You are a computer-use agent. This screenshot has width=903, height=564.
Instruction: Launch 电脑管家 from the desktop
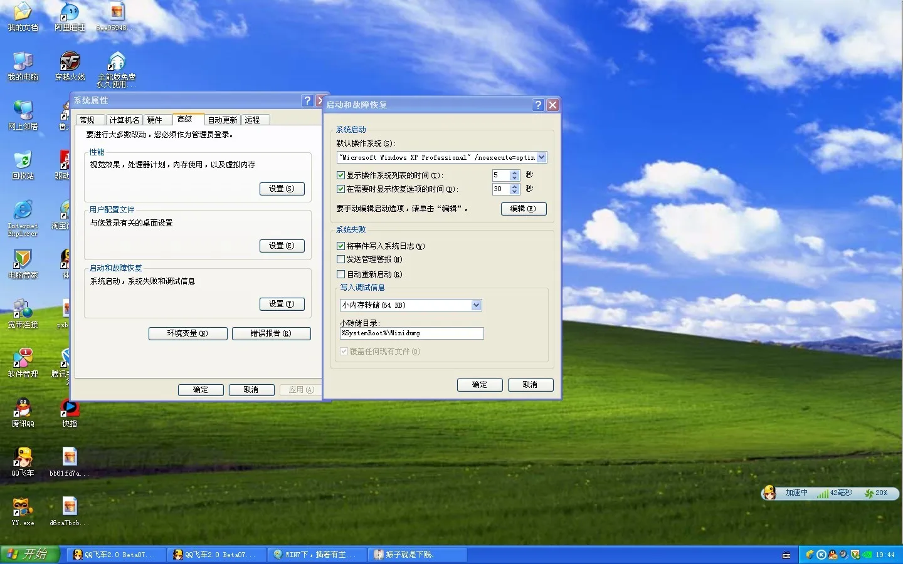[23, 259]
